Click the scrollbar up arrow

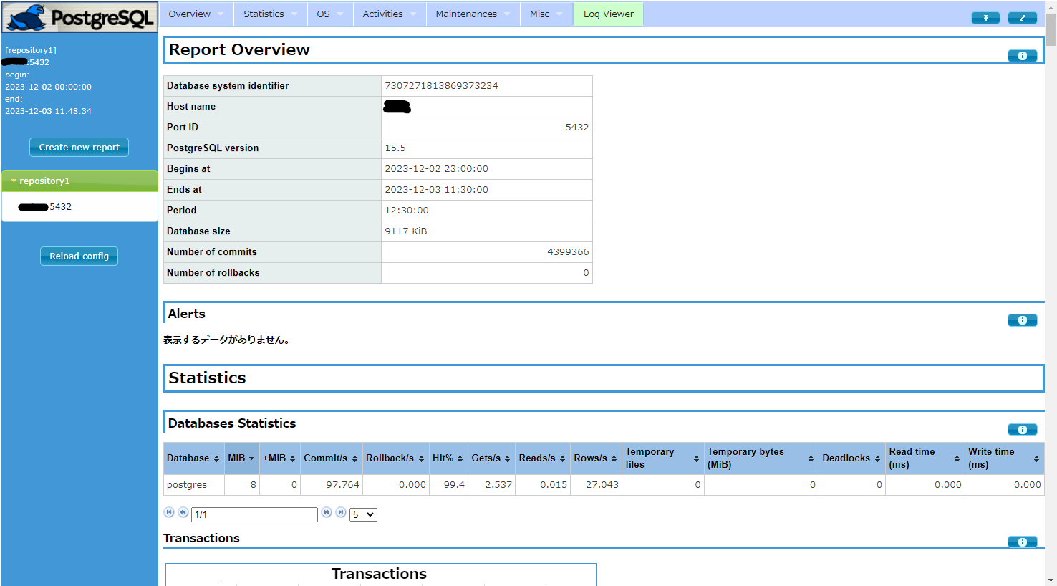[x=1051, y=6]
